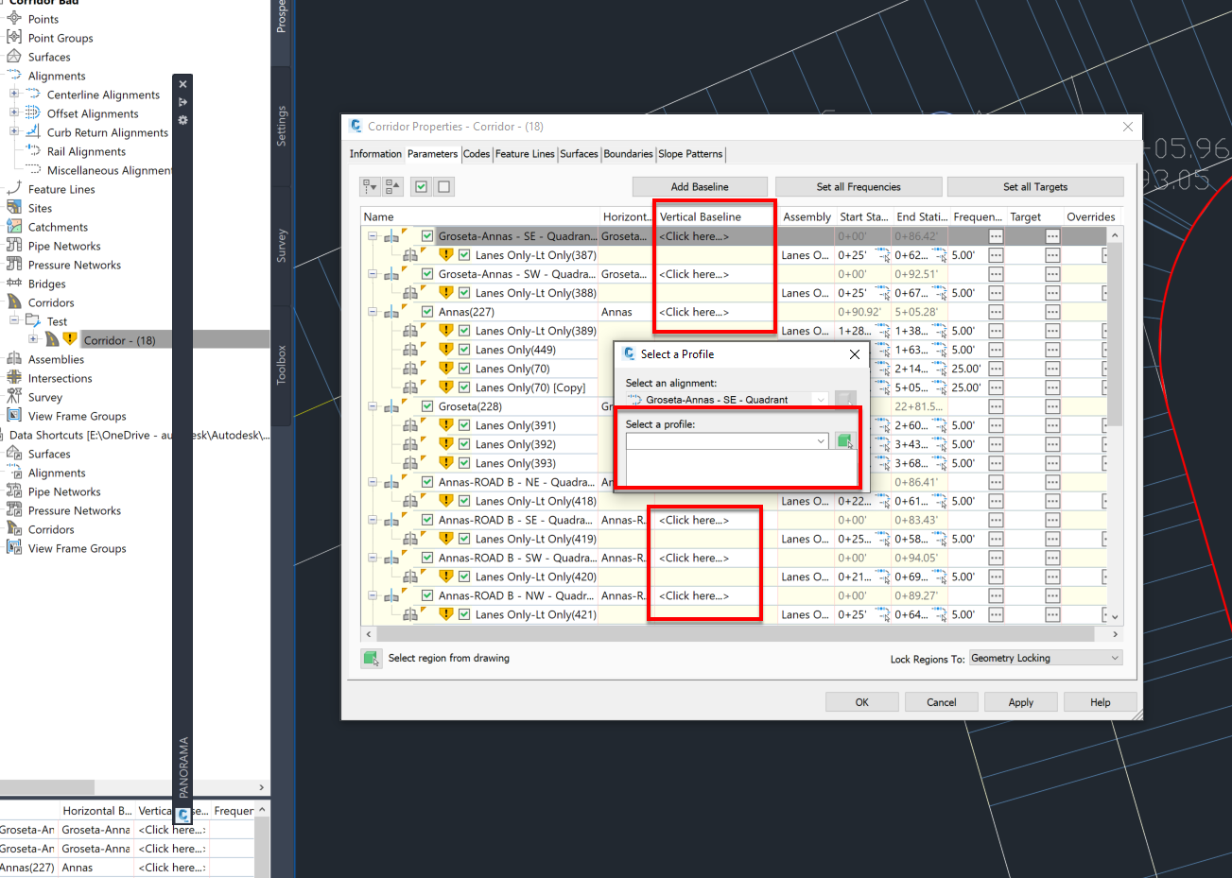This screenshot has width=1232, height=878.
Task: Switch to the Surfaces tab
Action: click(x=579, y=153)
